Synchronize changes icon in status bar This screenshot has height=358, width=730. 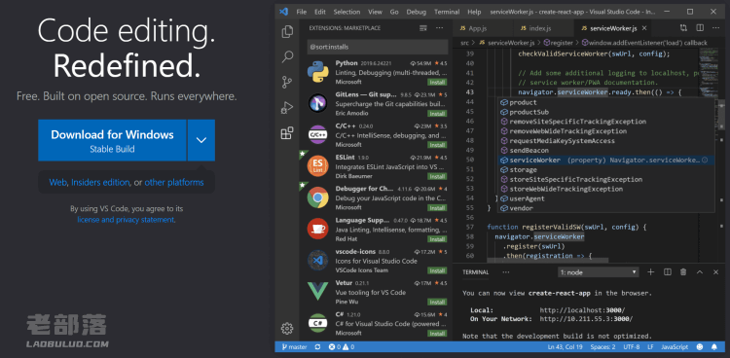(318, 347)
